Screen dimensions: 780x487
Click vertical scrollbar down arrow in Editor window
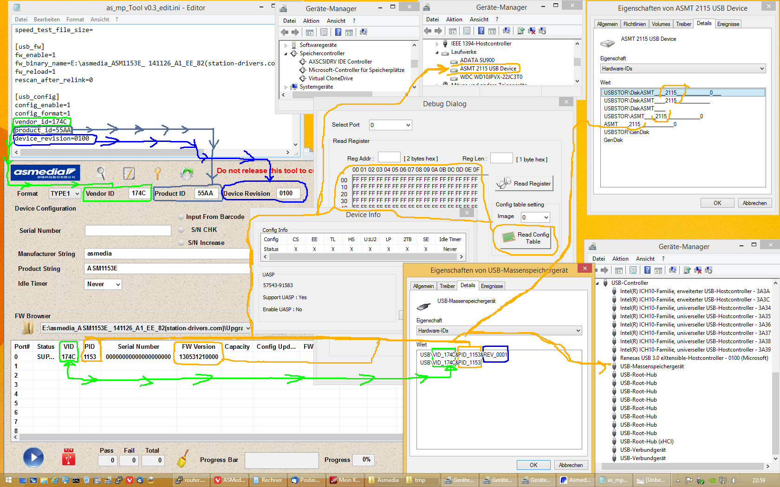click(x=295, y=144)
